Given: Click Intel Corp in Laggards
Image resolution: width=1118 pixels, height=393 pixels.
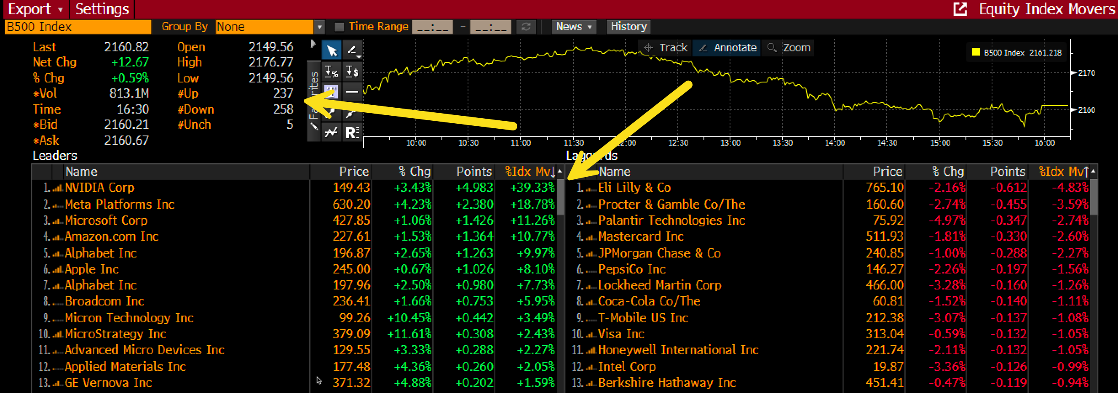Looking at the screenshot, I should (x=627, y=367).
